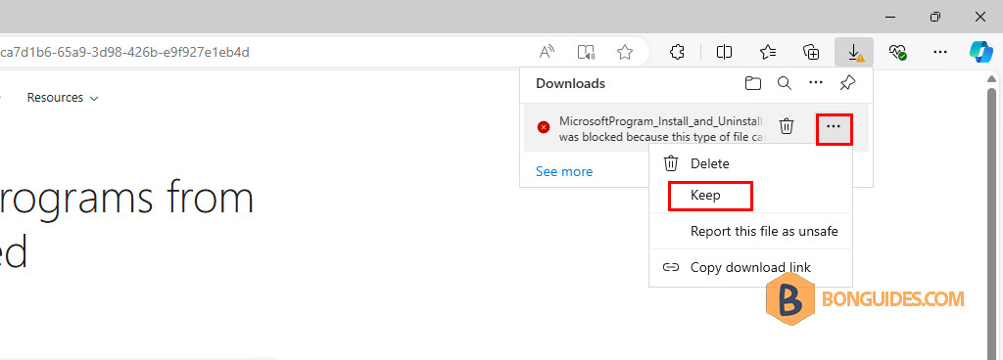The image size is (1003, 360).
Task: Click the red blocked status icon
Action: [x=543, y=127]
